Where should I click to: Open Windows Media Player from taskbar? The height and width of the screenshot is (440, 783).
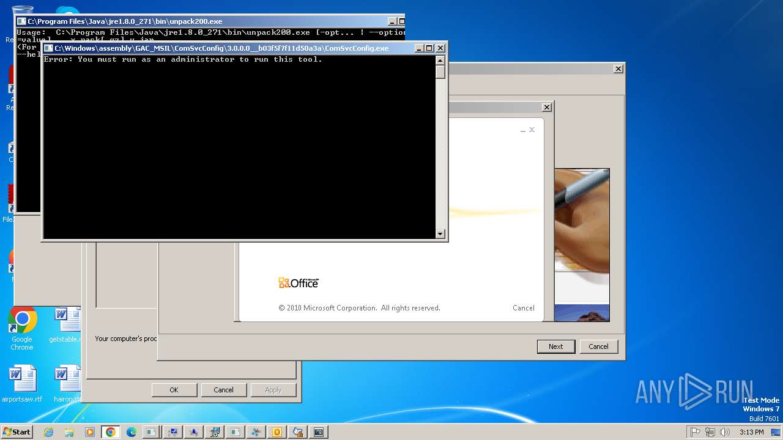point(90,432)
